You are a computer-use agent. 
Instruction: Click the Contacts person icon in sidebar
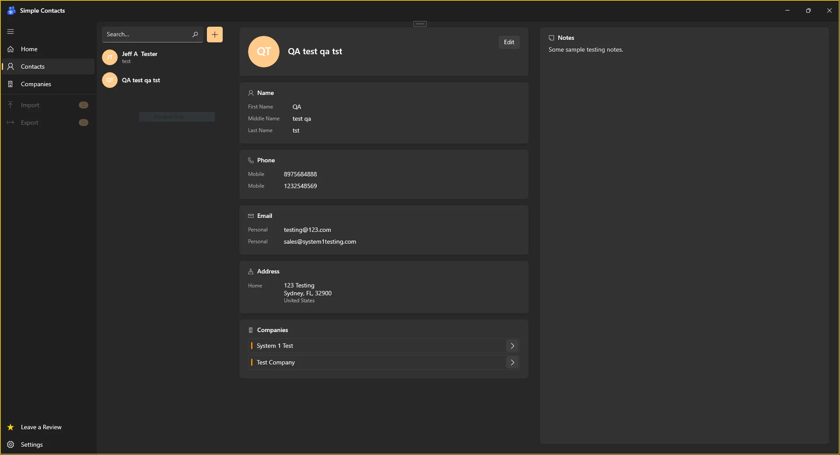(10, 66)
